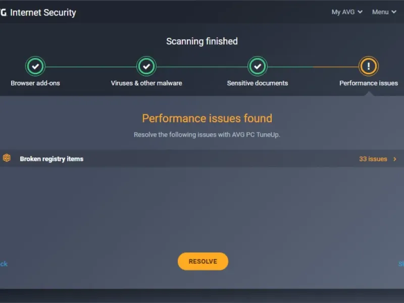This screenshot has height=303, width=404.
Task: Go to the Sensitive documents step label
Action: pos(258,83)
